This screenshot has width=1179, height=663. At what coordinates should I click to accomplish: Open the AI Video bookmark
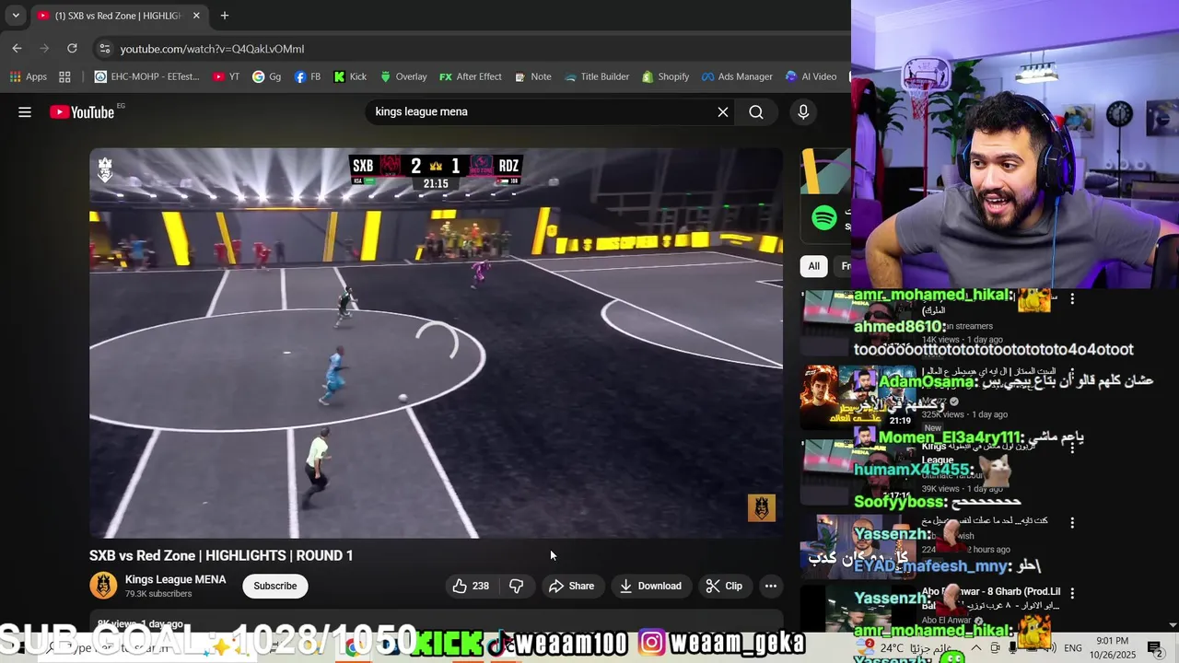(x=811, y=77)
